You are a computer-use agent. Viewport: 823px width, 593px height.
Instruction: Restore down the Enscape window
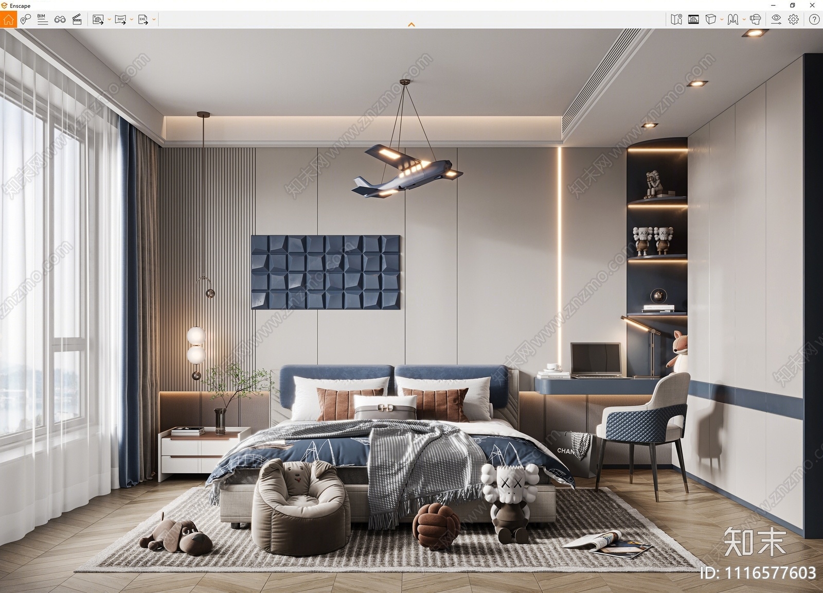pos(793,5)
